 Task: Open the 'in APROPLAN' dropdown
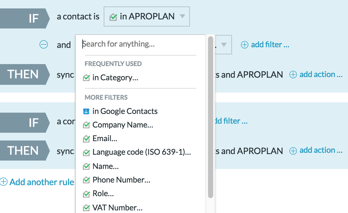(x=147, y=17)
